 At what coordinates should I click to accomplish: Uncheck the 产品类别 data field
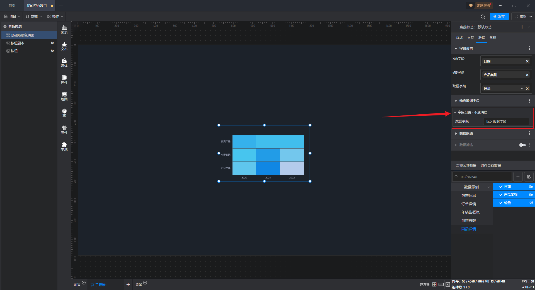[x=501, y=195]
